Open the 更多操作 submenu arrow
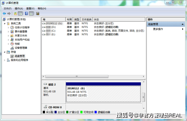Screen dimensions: 187x121 (x=183, y=29)
